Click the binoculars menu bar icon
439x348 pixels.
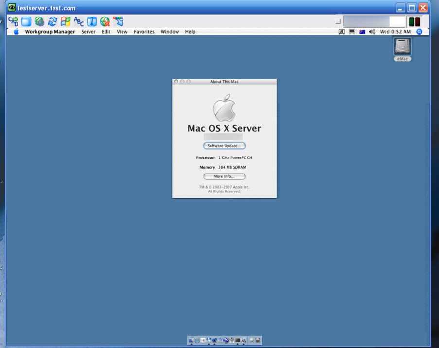click(342, 32)
